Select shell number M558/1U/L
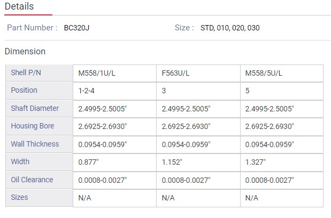This screenshot has width=331, height=218. point(97,73)
